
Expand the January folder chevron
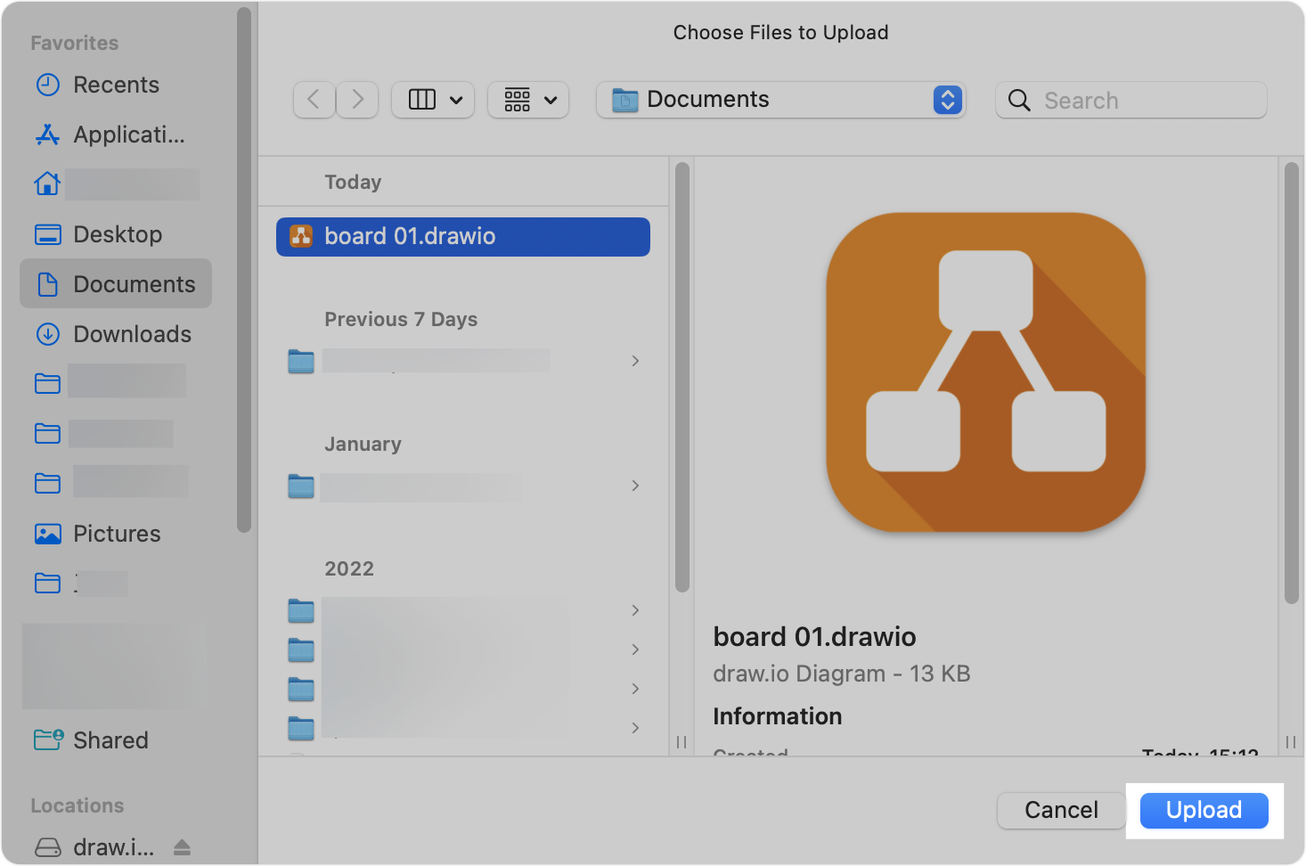click(x=635, y=486)
